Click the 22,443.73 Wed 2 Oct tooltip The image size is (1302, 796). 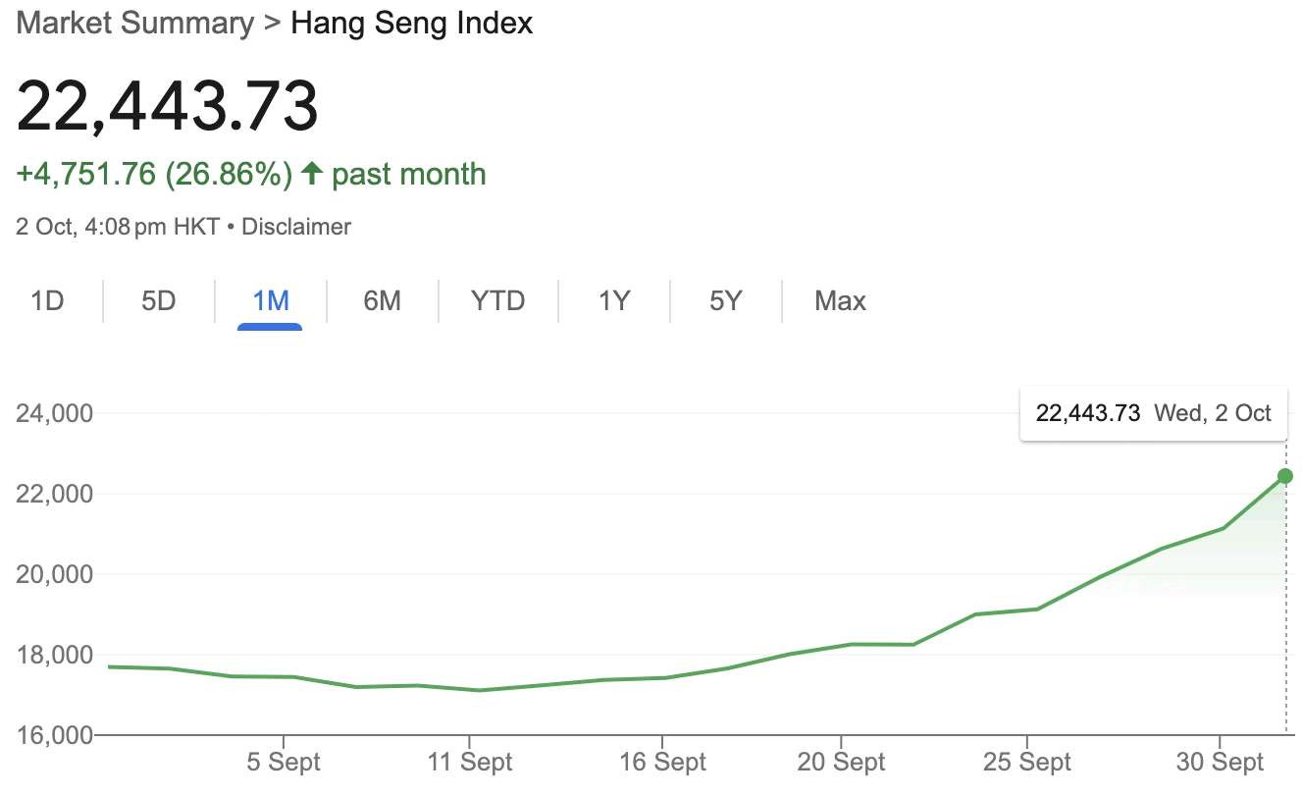pos(1153,413)
